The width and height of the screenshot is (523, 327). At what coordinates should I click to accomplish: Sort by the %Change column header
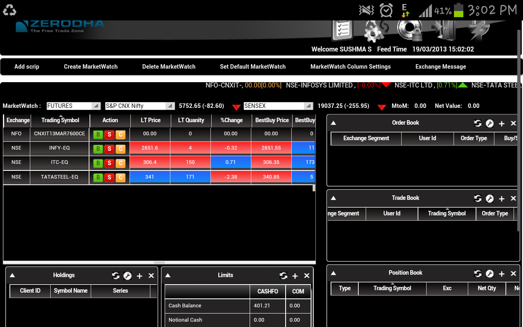coord(231,120)
